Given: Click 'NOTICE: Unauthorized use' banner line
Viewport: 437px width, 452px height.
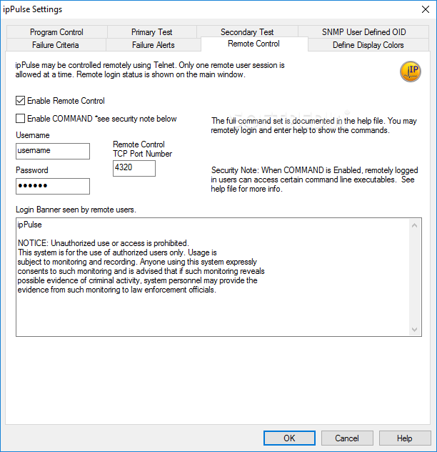Looking at the screenshot, I should [x=104, y=243].
